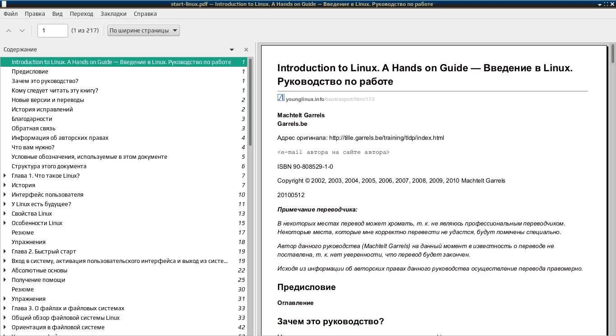Click the ISBN 90-808529-1-0 line
The width and height of the screenshot is (616, 336).
pyautogui.click(x=305, y=167)
